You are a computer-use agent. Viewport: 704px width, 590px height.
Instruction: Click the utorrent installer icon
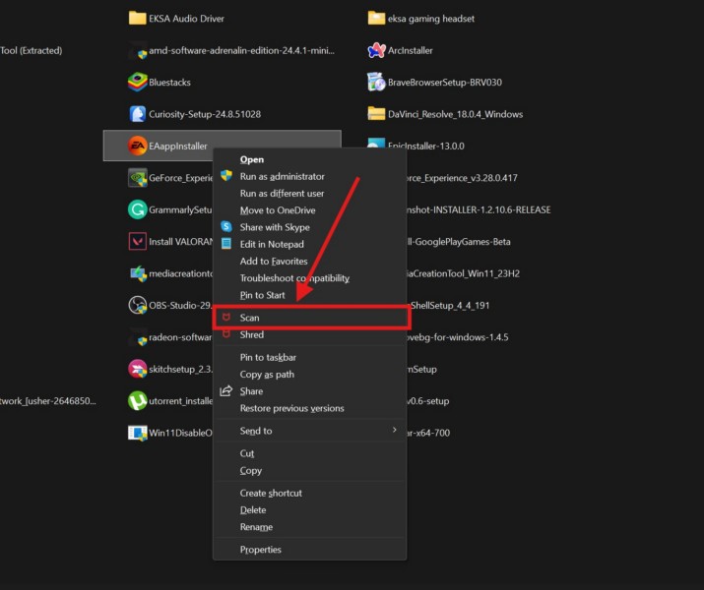click(138, 401)
